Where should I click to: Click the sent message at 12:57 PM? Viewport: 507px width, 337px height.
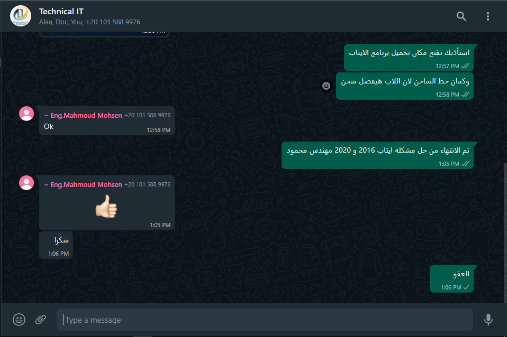point(409,58)
